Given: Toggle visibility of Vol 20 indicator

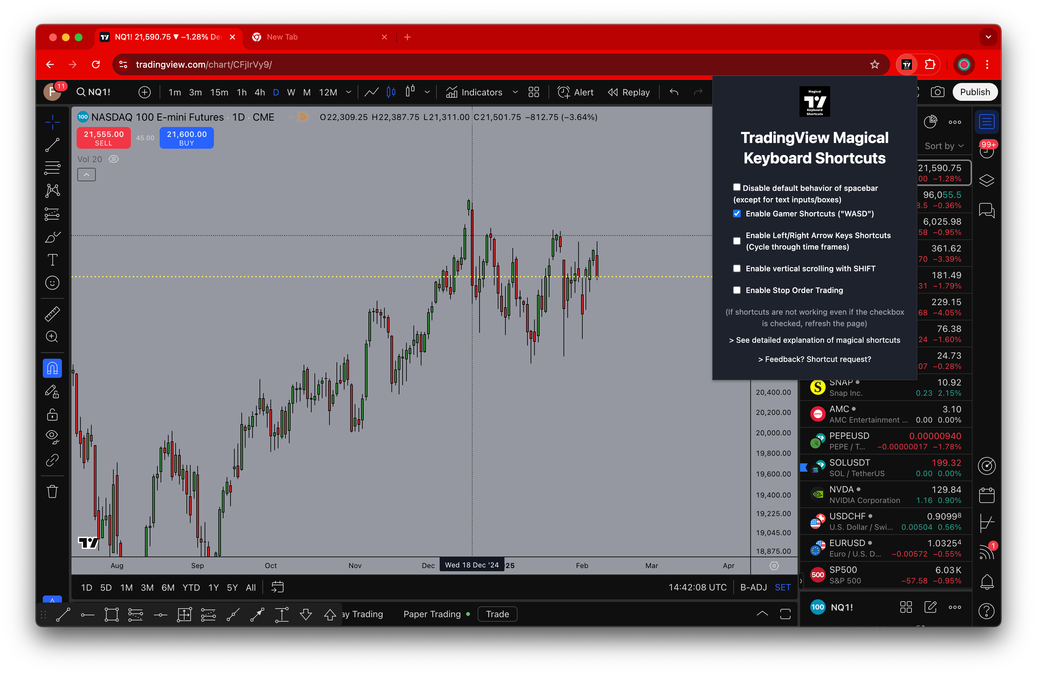Looking at the screenshot, I should pyautogui.click(x=114, y=159).
